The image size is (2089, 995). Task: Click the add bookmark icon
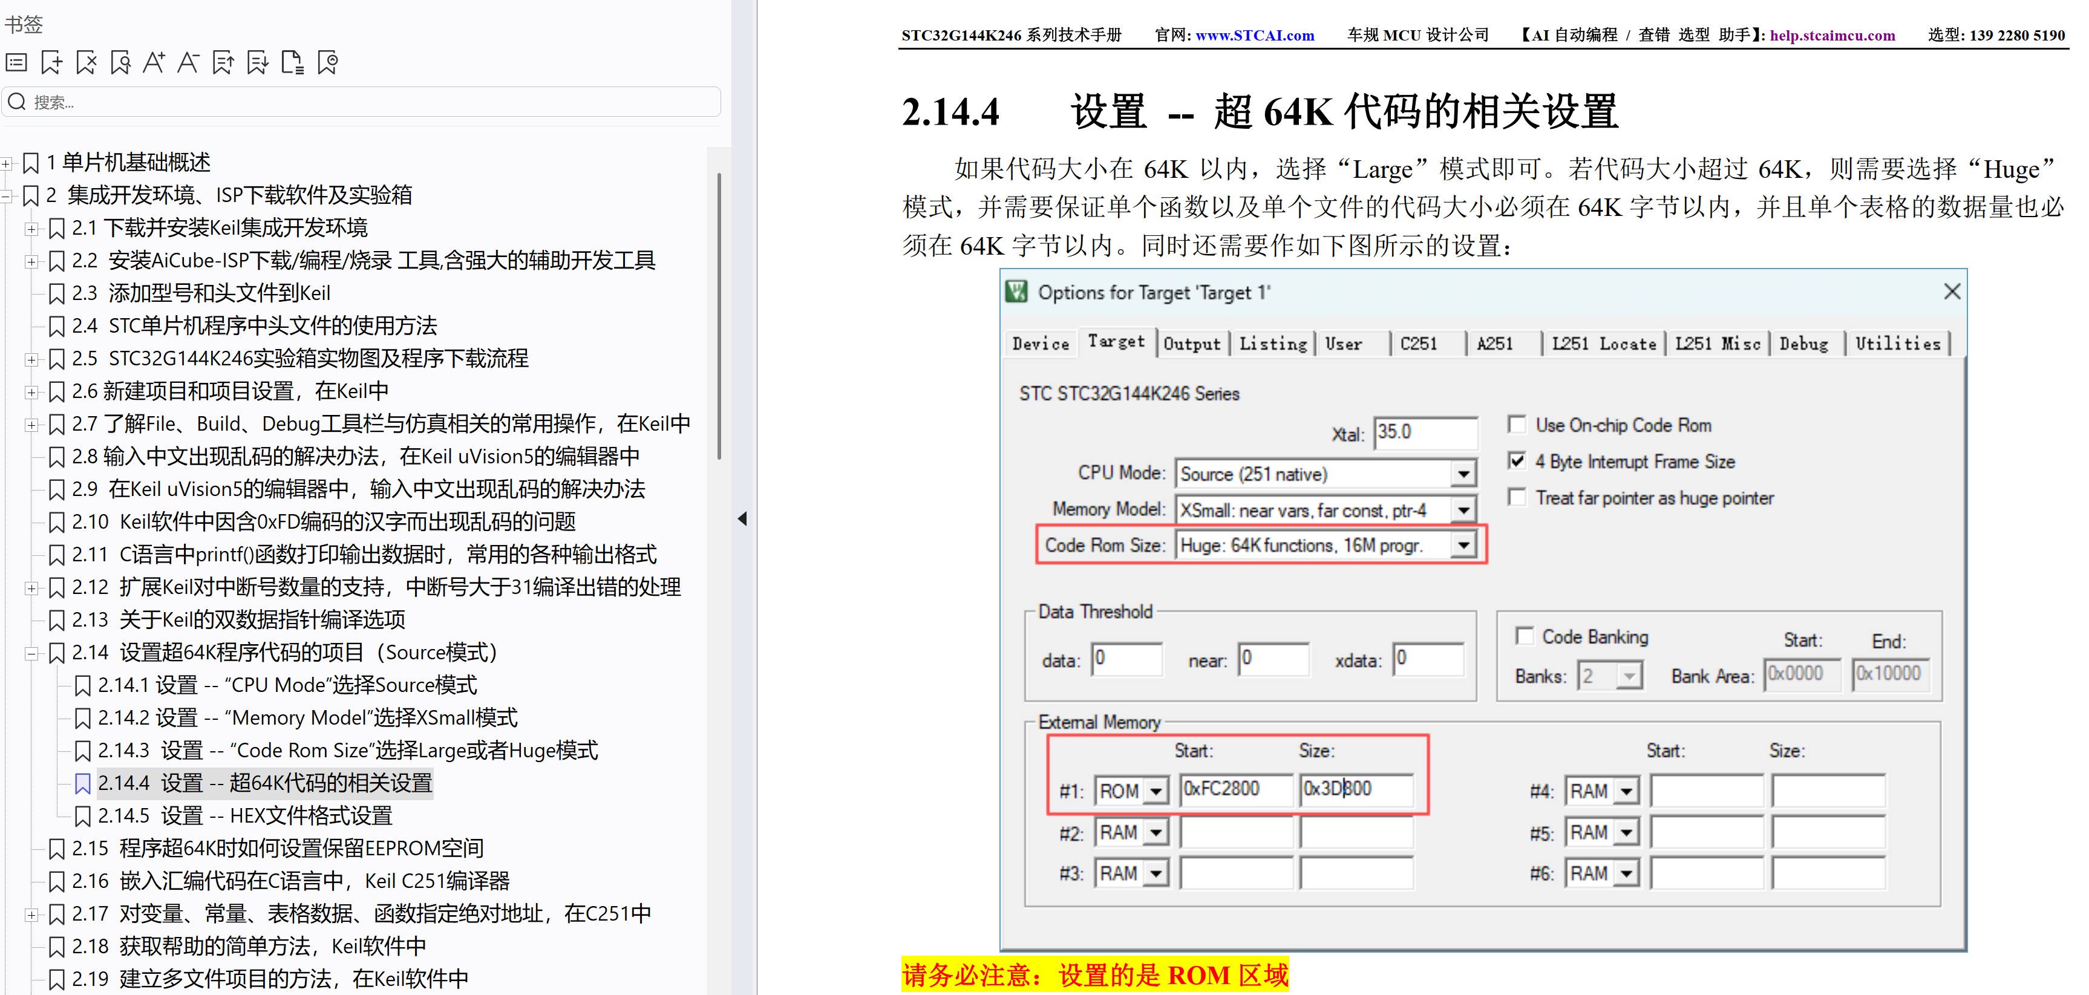51,62
